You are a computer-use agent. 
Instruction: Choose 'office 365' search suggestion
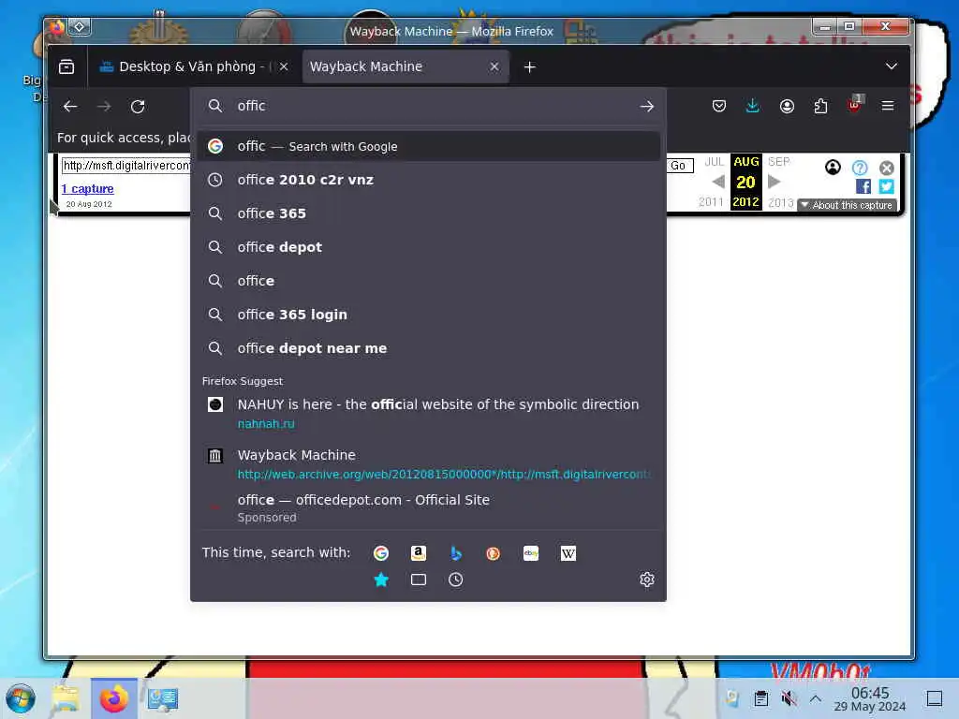coord(428,213)
